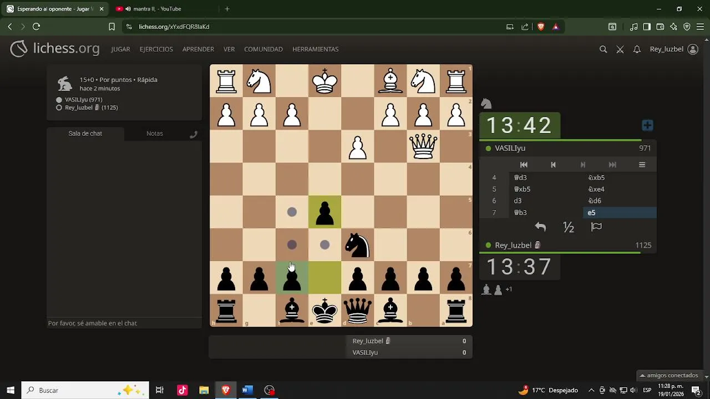Offer draw with the ½ button
Viewport: 710px width, 399px height.
(x=568, y=227)
